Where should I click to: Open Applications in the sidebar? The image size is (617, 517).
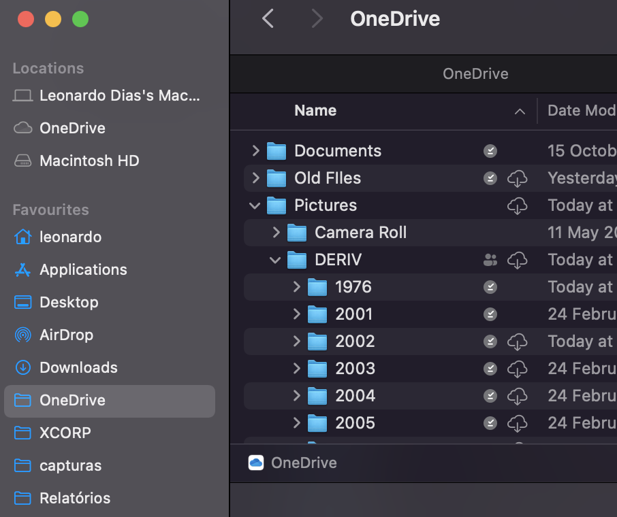(x=82, y=269)
